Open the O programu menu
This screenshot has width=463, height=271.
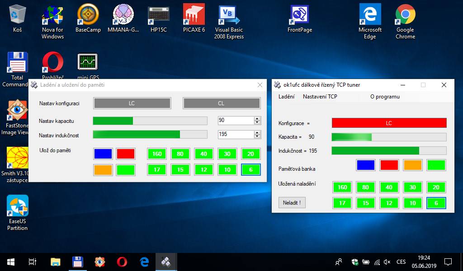click(x=385, y=97)
